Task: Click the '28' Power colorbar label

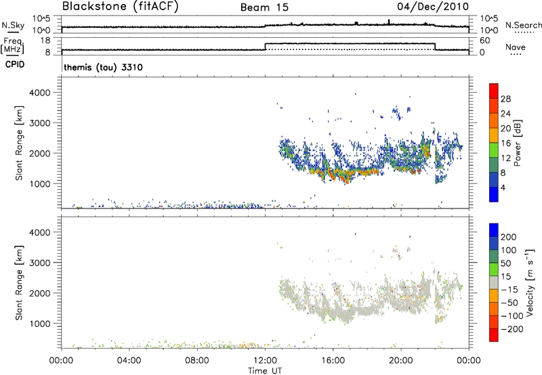Action: point(505,99)
